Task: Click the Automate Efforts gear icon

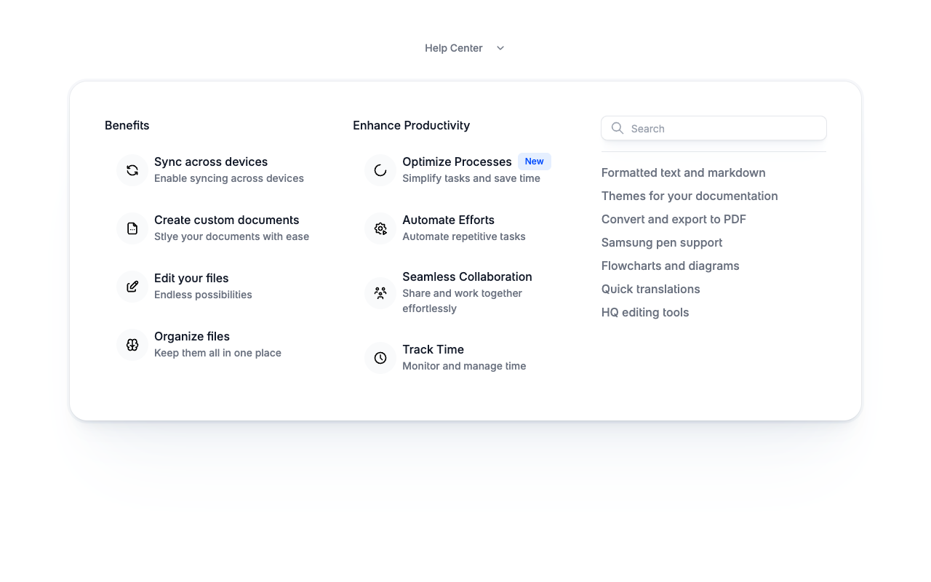Action: click(380, 228)
